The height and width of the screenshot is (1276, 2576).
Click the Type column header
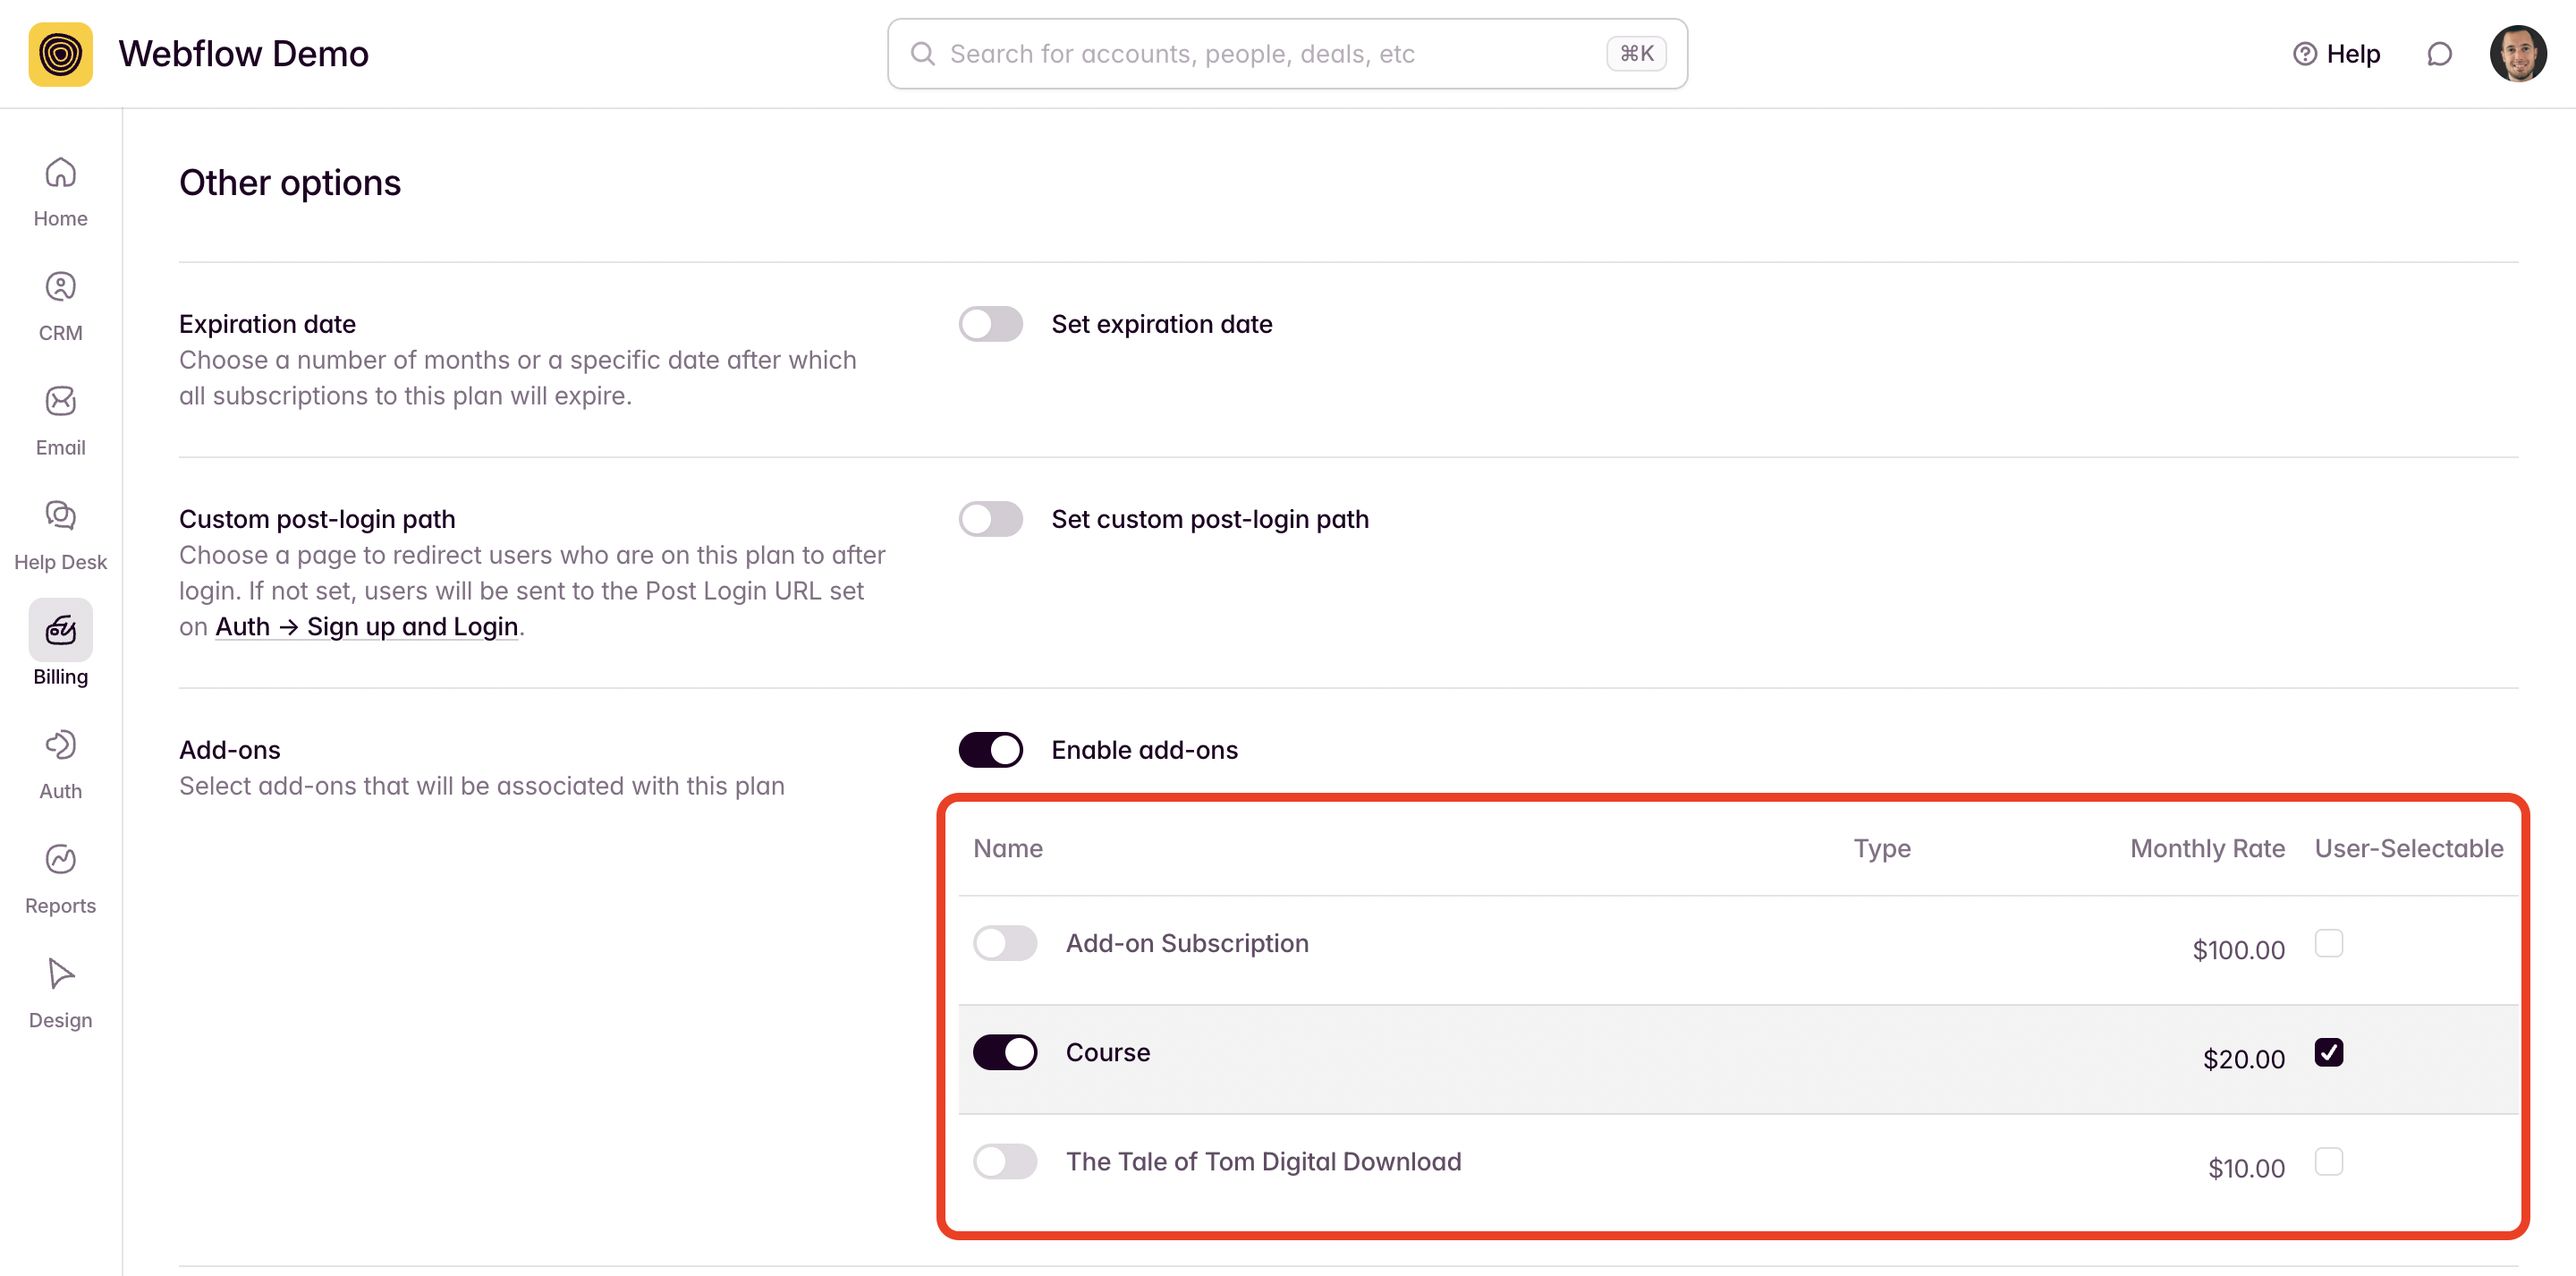(x=1882, y=848)
